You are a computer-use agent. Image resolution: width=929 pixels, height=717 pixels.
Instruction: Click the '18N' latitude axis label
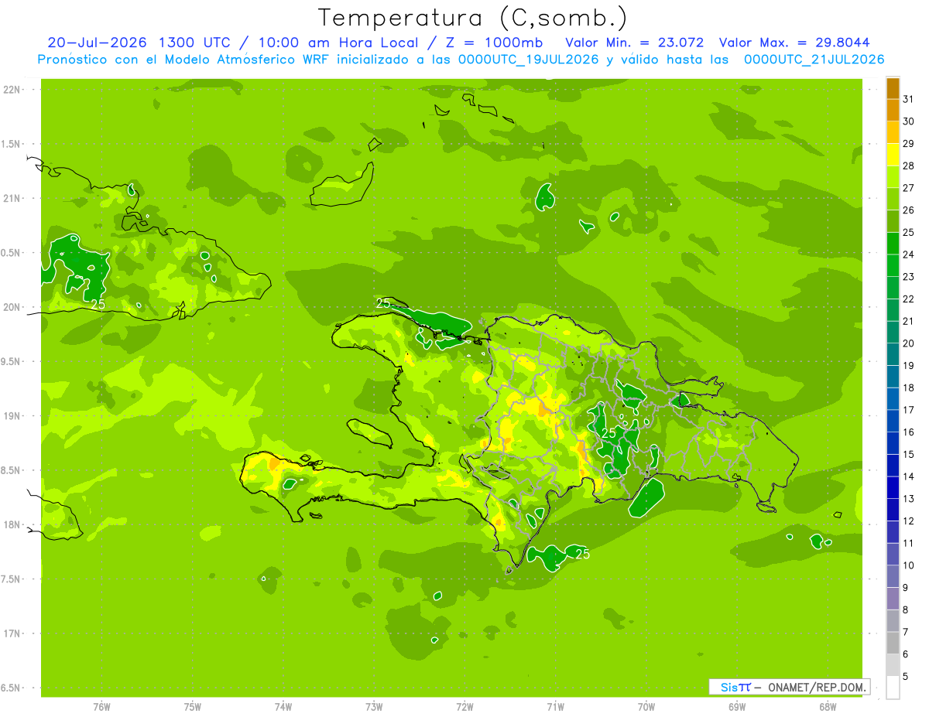pyautogui.click(x=12, y=524)
